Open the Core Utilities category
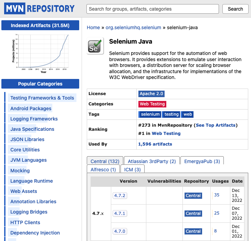The width and height of the screenshot is (251, 241). point(25,150)
